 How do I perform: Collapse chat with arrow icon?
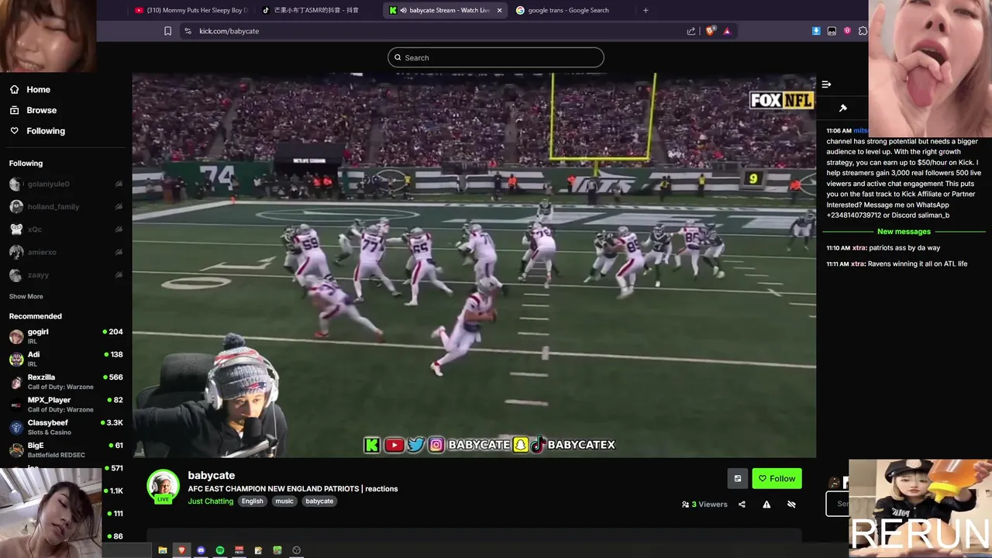[826, 84]
